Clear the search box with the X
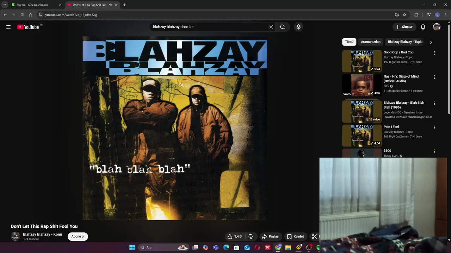The height and width of the screenshot is (253, 451). 271,27
